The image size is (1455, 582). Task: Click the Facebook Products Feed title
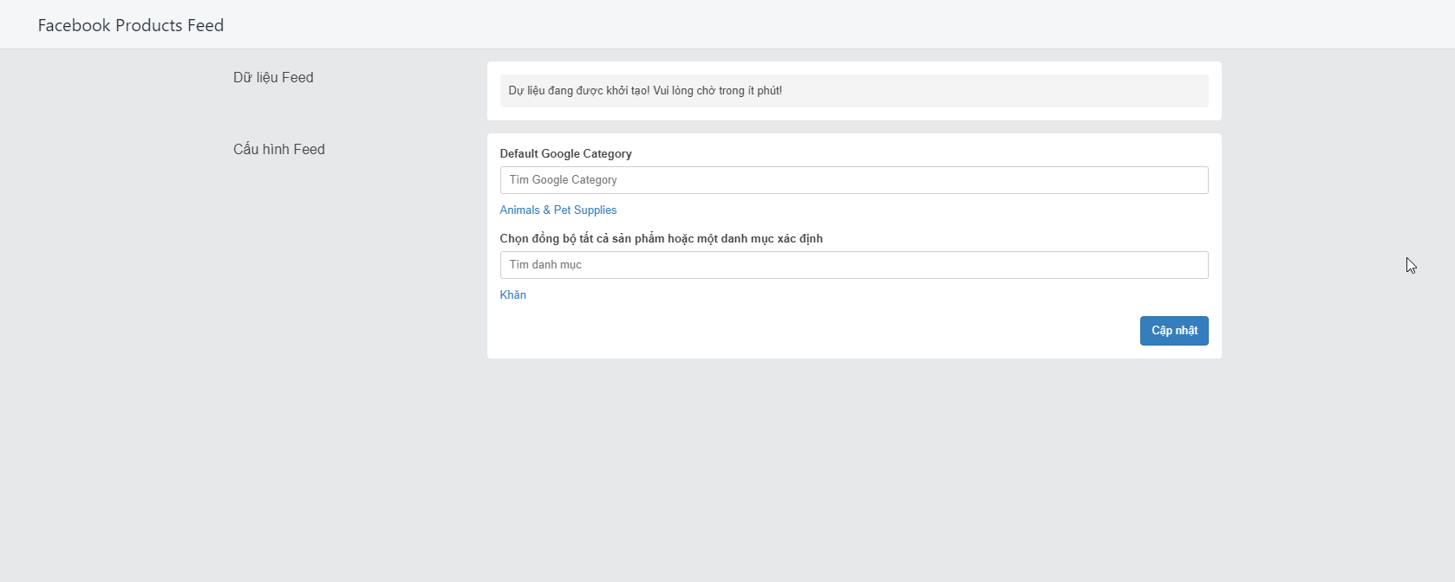click(131, 25)
